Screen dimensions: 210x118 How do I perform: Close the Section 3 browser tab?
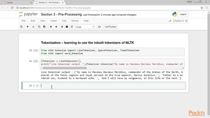tap(63, 2)
